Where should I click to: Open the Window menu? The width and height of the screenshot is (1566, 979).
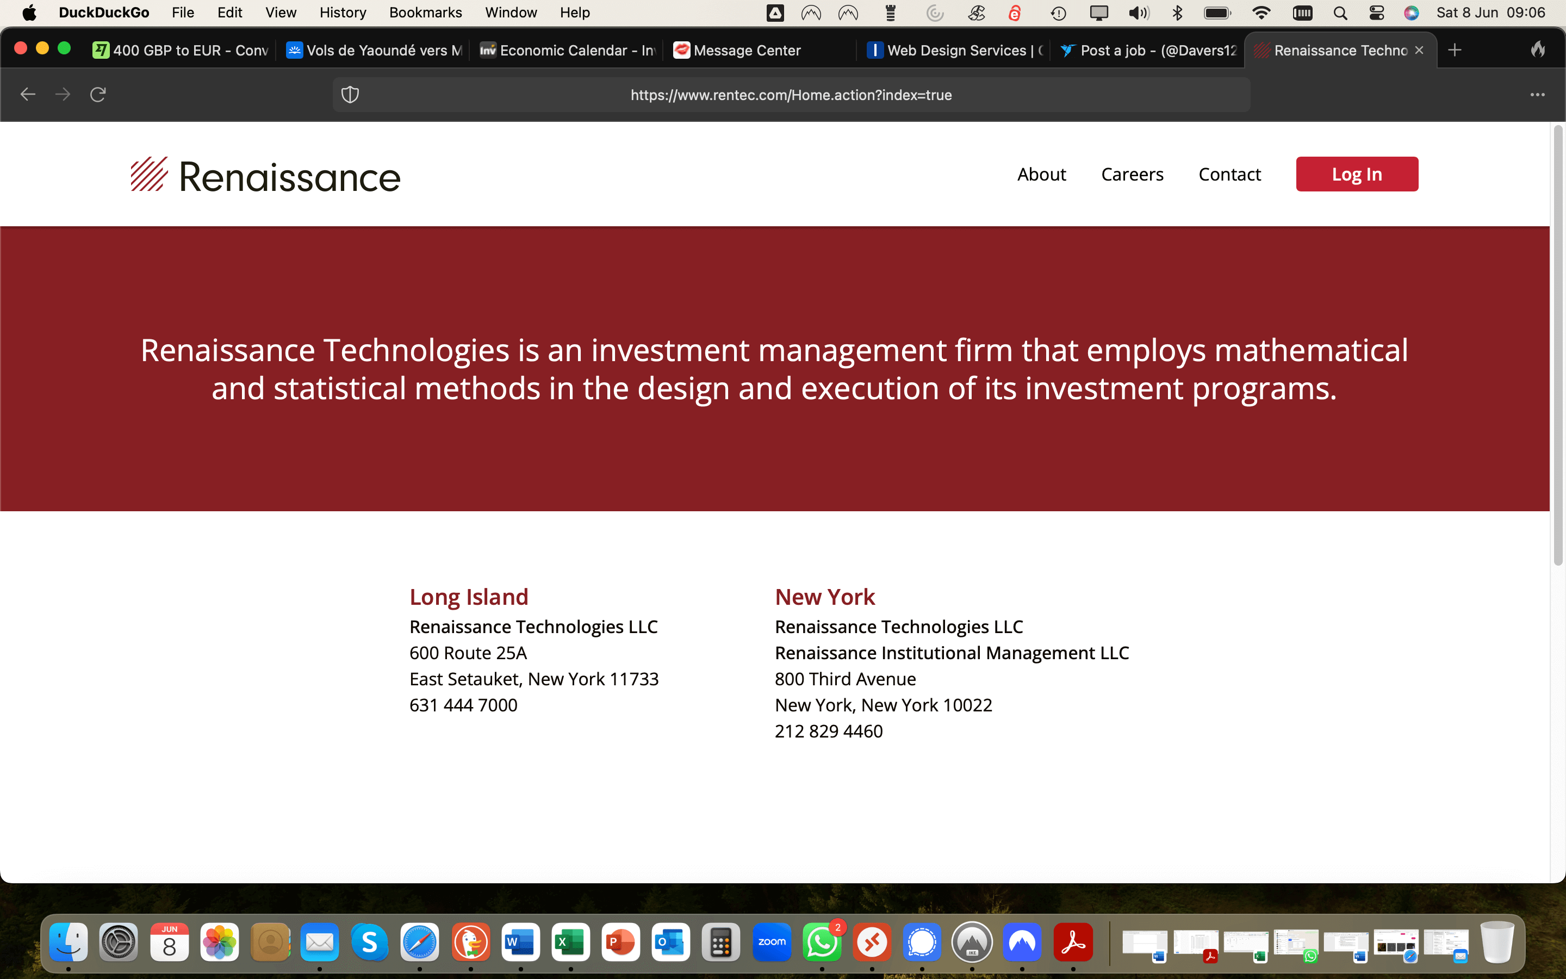[x=511, y=13]
